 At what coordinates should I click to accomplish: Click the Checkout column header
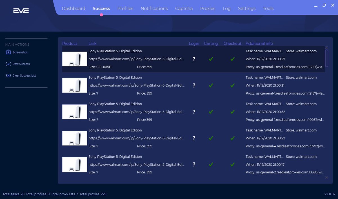(x=232, y=43)
